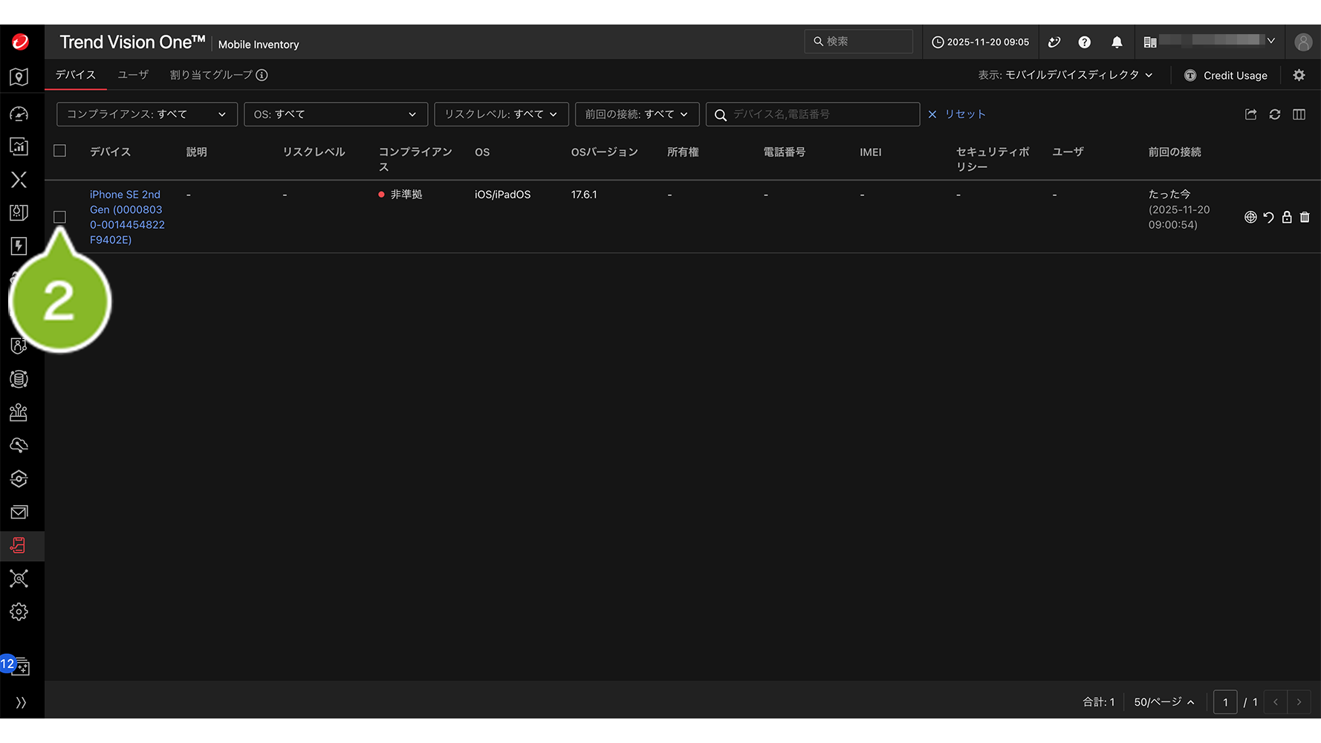
Task: Click the リセット filter reset link
Action: click(x=957, y=114)
